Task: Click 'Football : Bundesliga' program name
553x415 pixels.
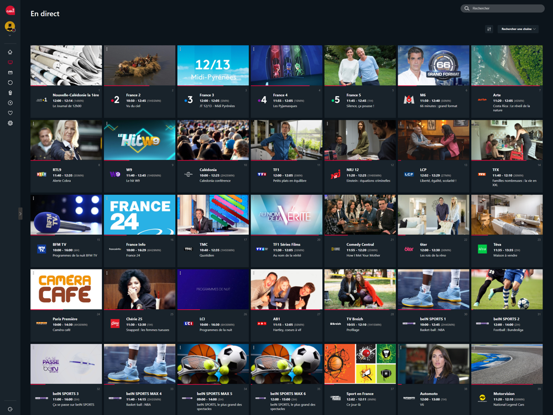Action: tap(508, 330)
